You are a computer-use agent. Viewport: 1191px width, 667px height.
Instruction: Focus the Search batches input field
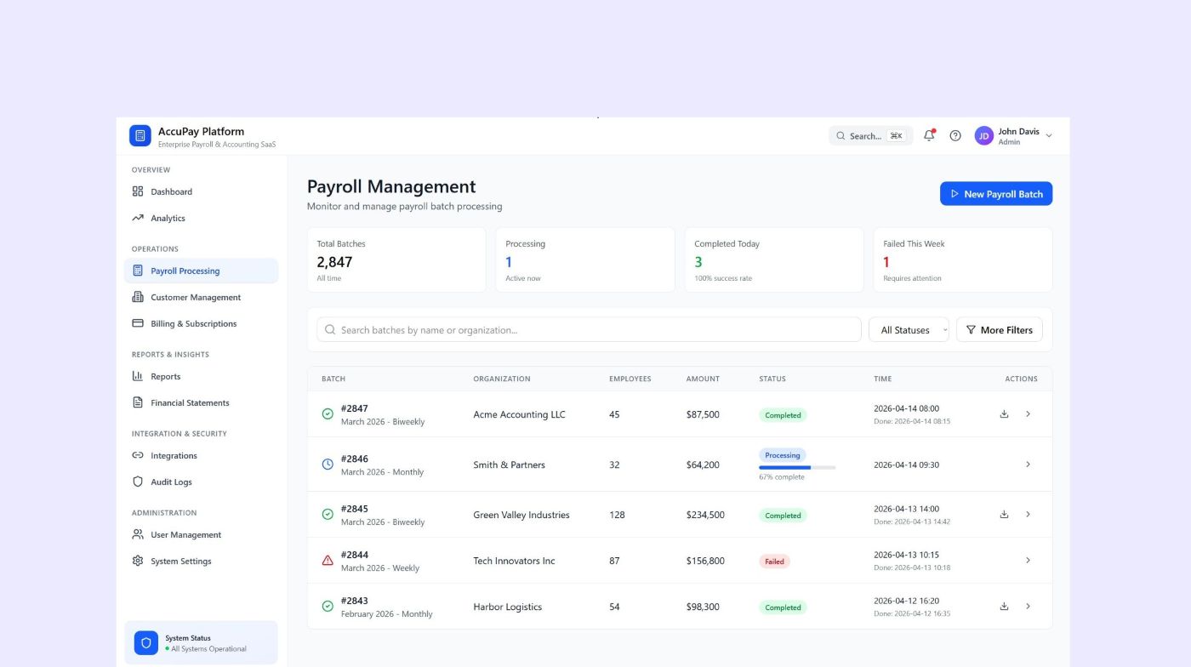point(589,330)
